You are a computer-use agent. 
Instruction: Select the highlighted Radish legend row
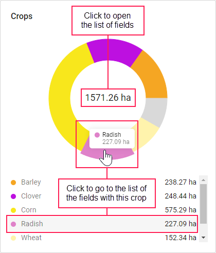click(x=102, y=224)
